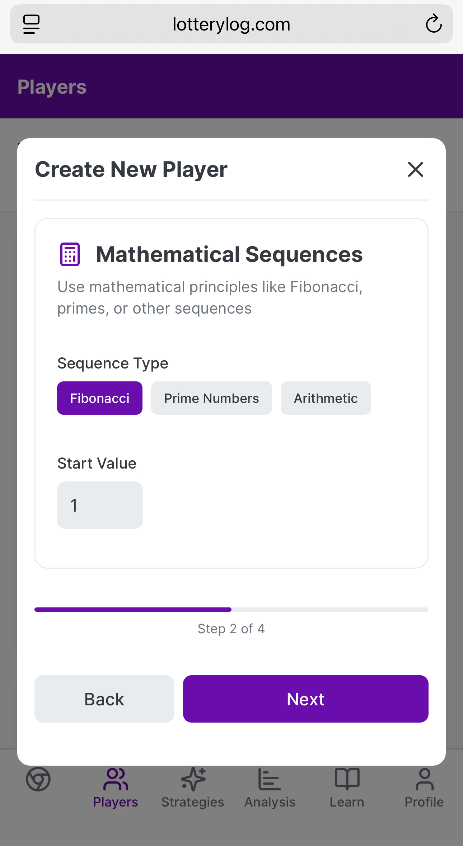Open the Profile person icon

pyautogui.click(x=424, y=779)
